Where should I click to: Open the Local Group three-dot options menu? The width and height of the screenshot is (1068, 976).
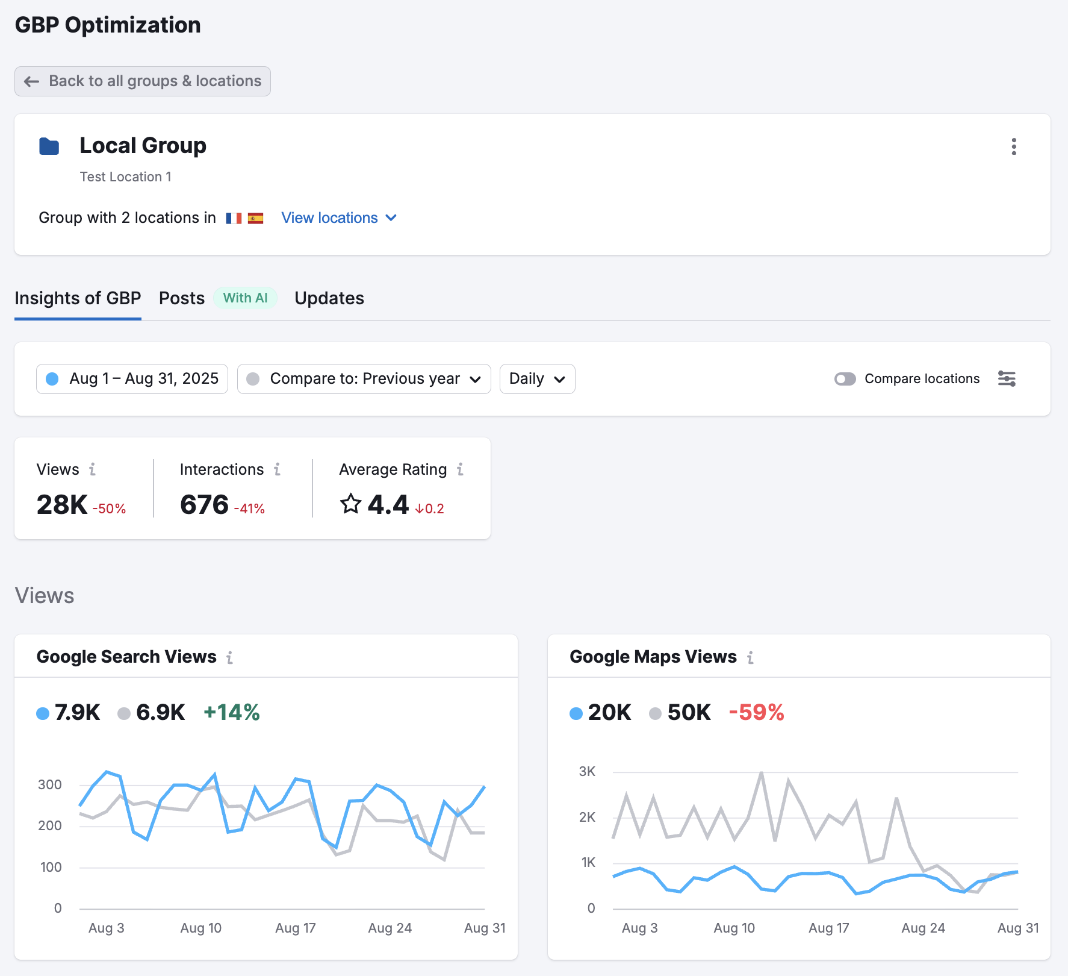coord(1014,146)
